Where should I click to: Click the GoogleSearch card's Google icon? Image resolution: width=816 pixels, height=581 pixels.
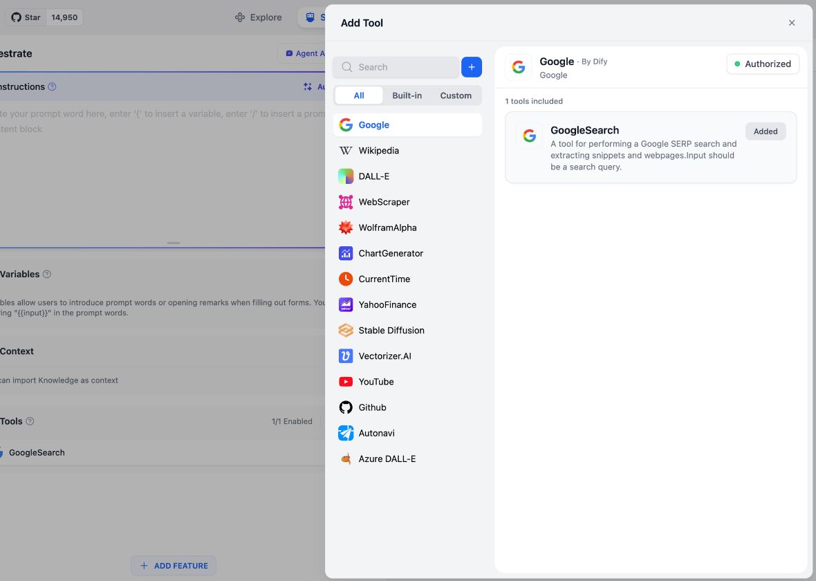pyautogui.click(x=529, y=136)
